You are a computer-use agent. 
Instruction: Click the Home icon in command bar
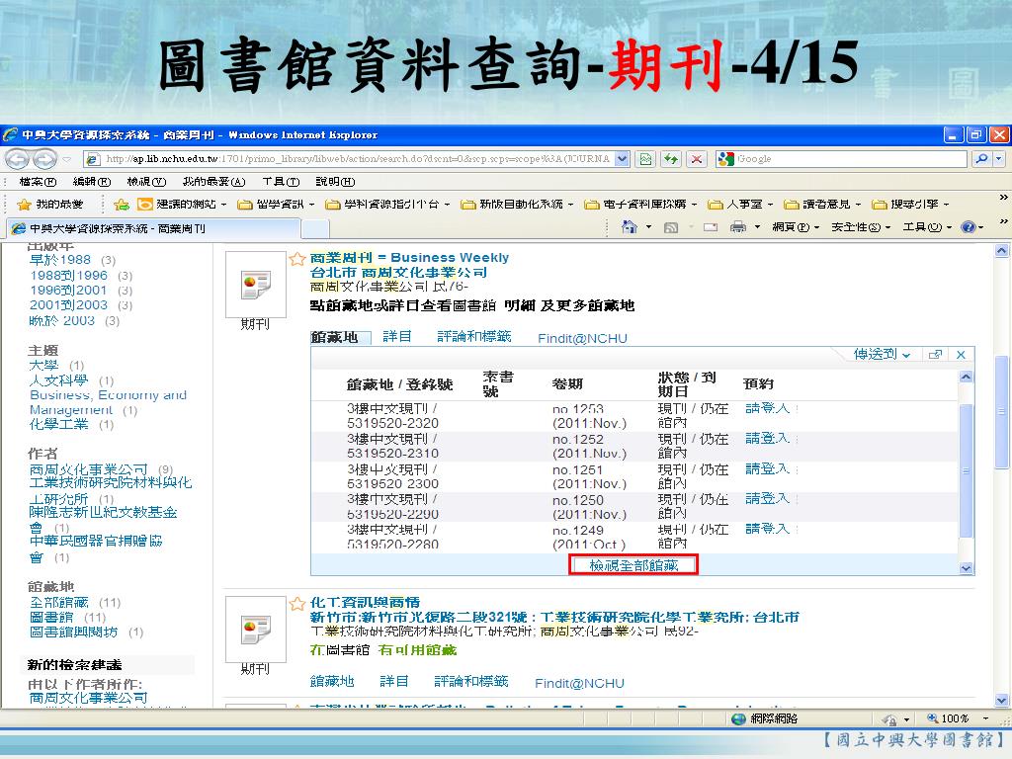tap(630, 227)
